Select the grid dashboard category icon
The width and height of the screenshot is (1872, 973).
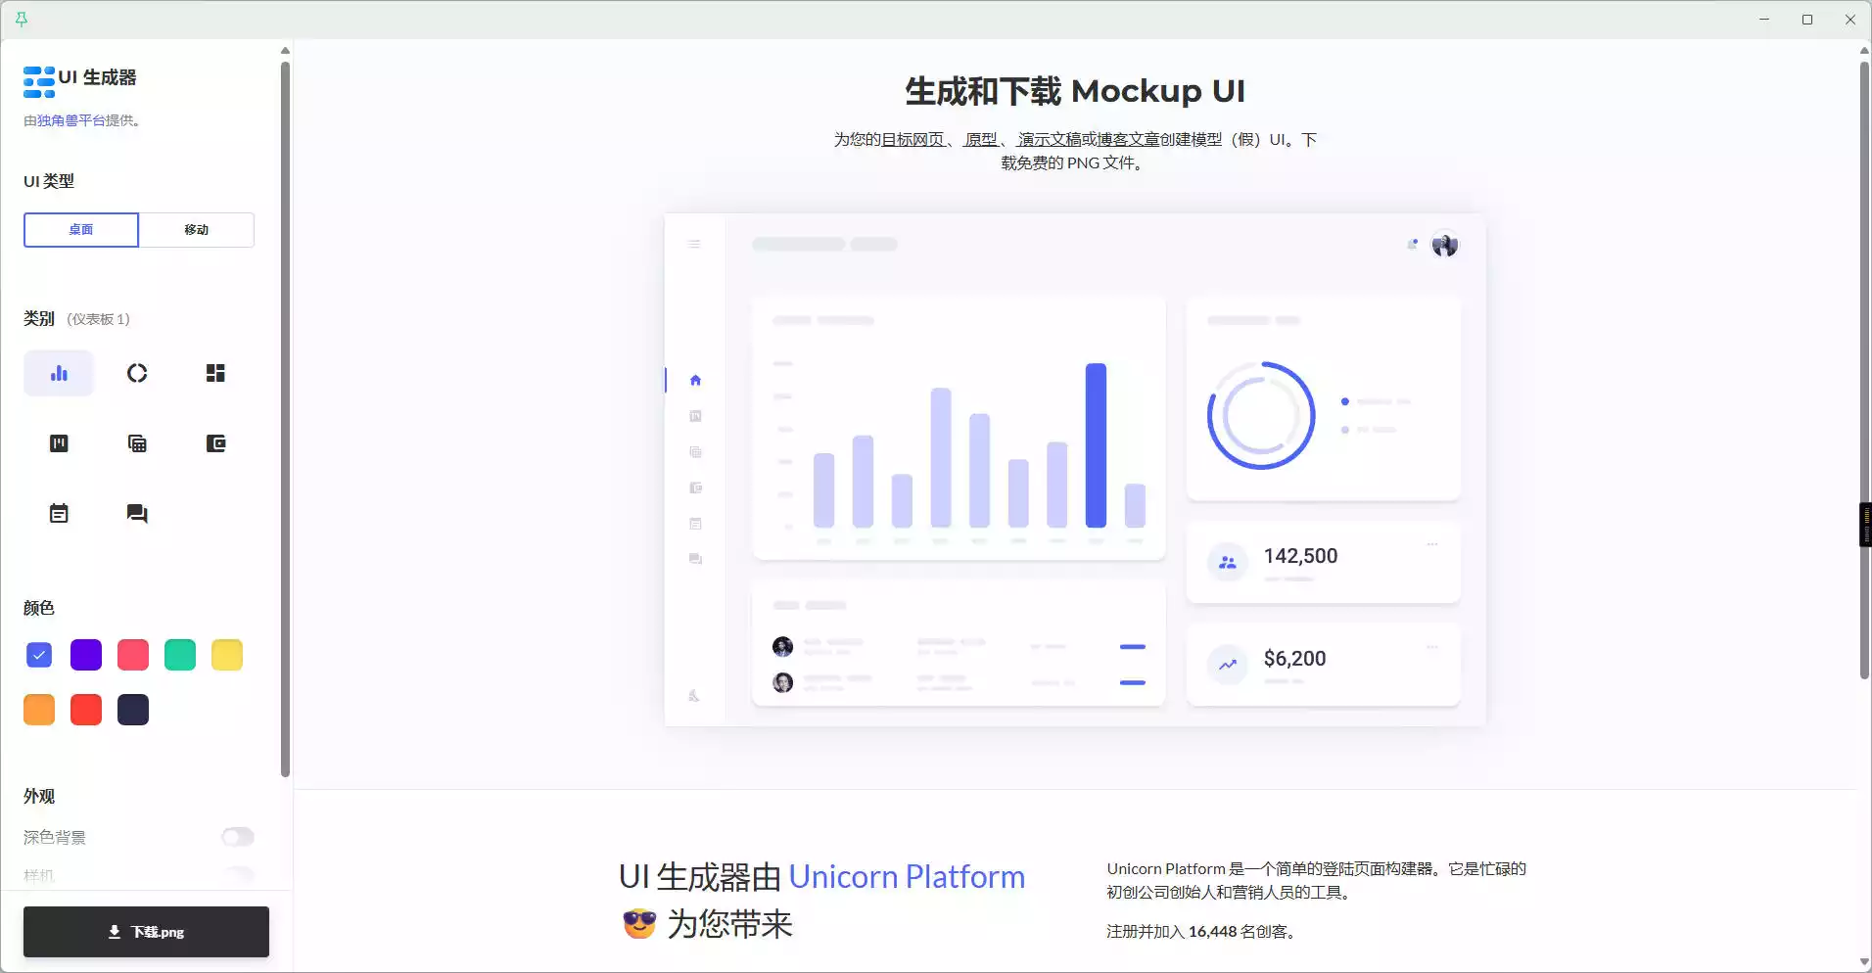[x=215, y=373]
